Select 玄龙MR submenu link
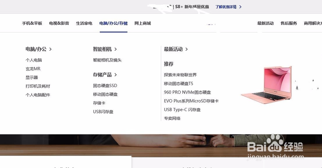The height and width of the screenshot is (168, 322). (33, 69)
